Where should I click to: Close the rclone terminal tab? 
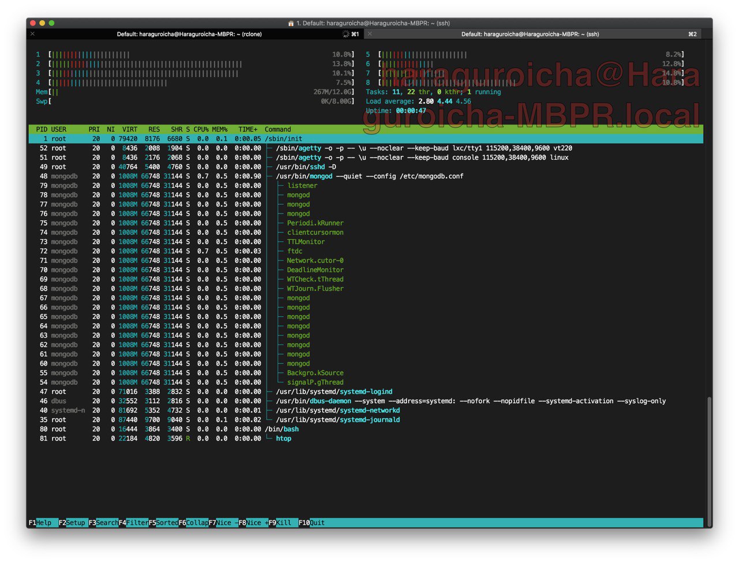[x=33, y=34]
